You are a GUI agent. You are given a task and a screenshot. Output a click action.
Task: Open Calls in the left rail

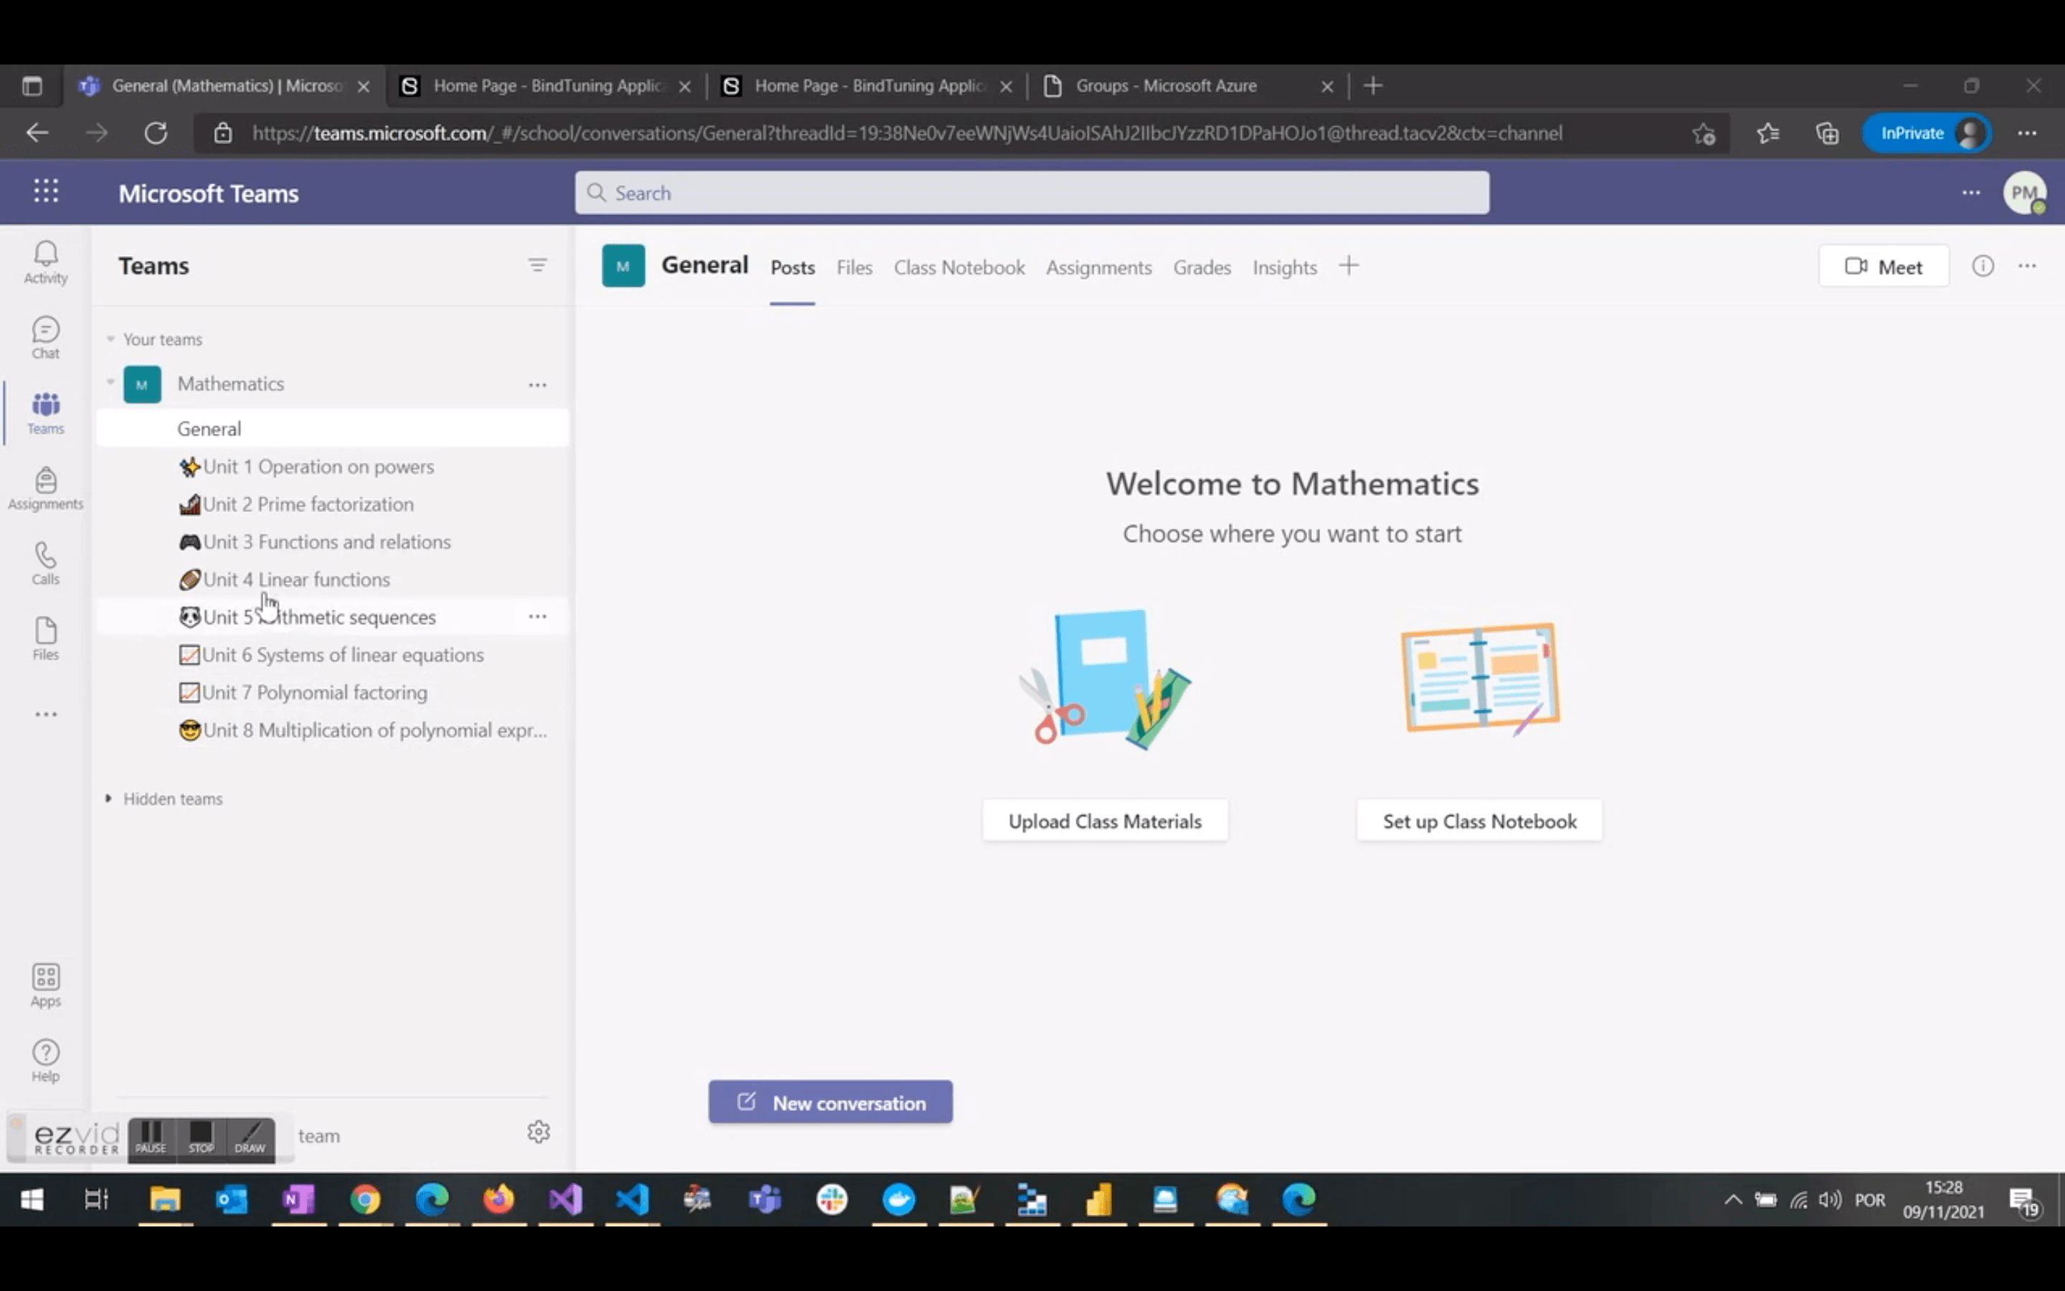45,564
